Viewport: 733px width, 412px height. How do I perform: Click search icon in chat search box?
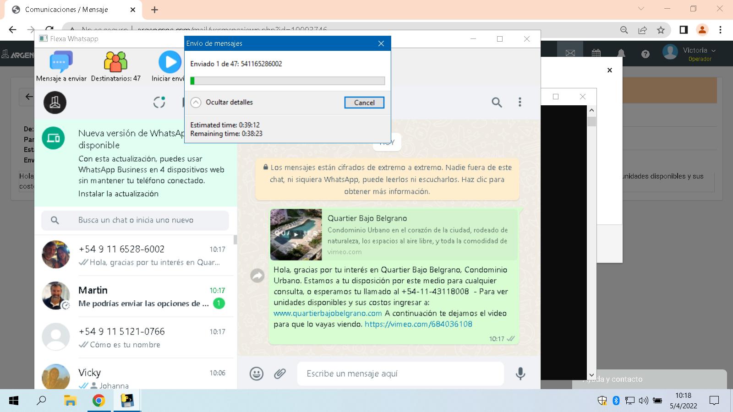point(55,220)
